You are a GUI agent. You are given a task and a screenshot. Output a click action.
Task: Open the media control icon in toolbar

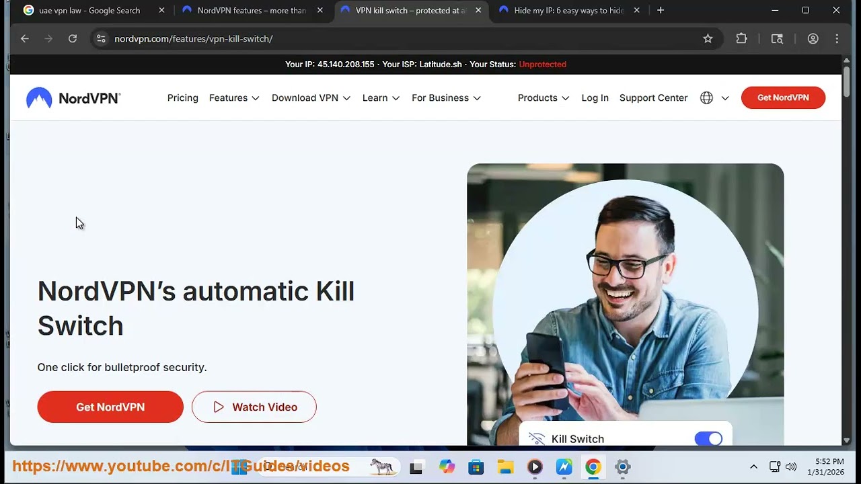777,39
